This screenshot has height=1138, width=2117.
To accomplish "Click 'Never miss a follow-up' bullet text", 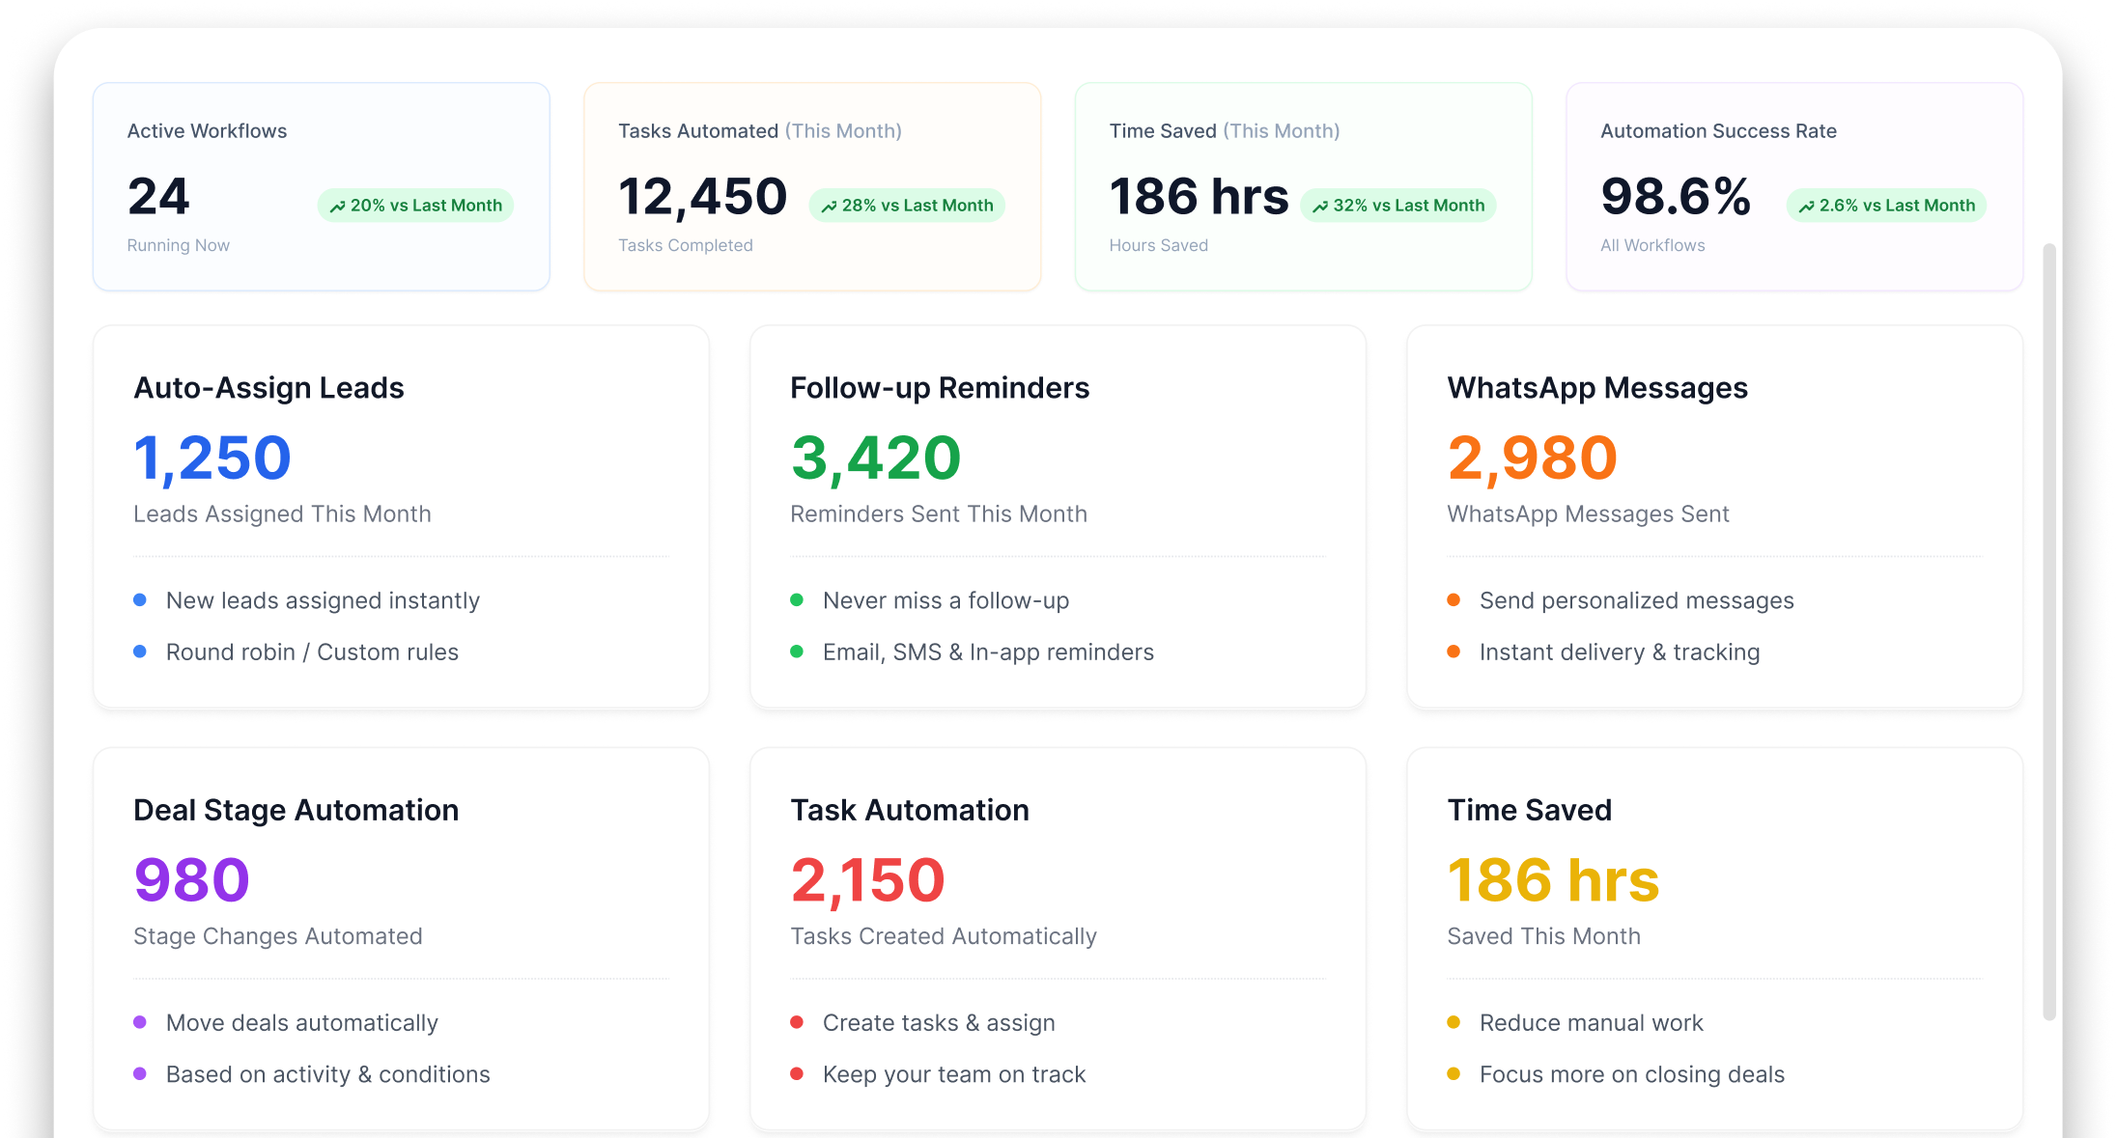I will click(x=946, y=600).
